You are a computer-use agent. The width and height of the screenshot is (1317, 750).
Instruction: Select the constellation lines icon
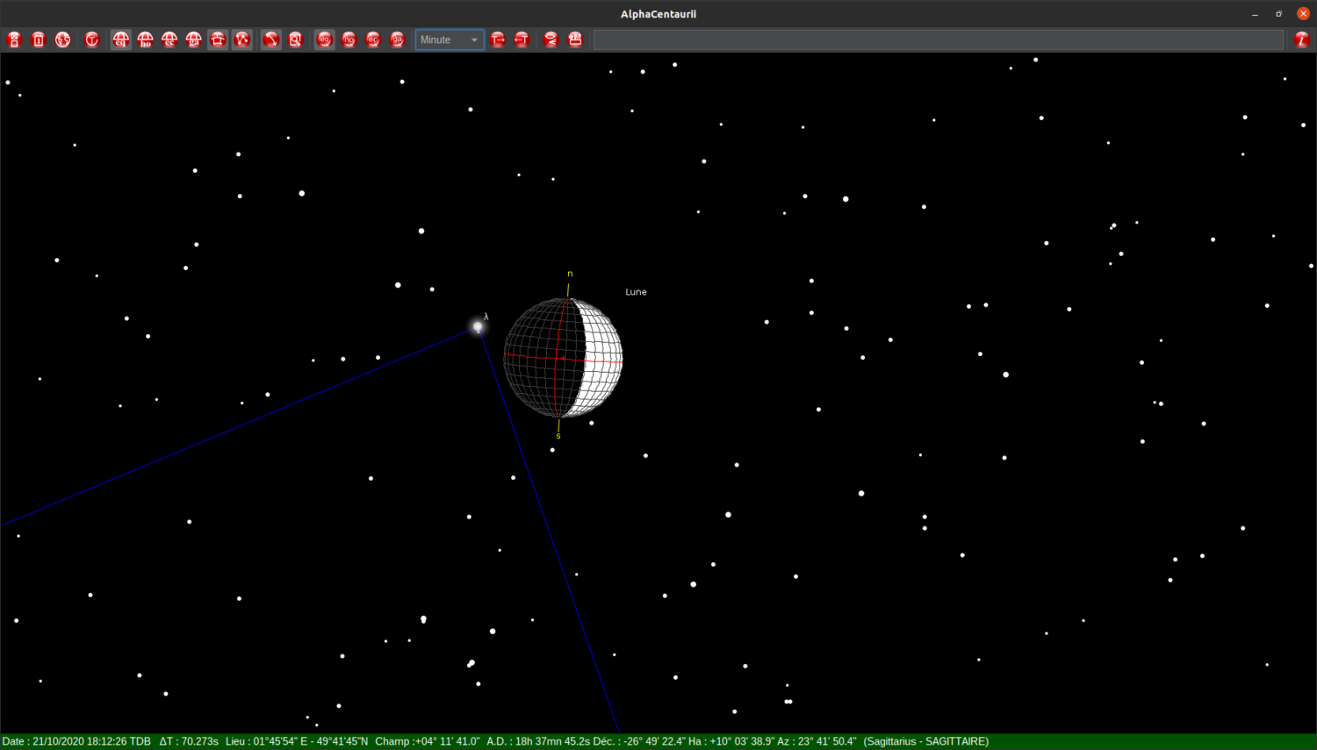tap(242, 39)
